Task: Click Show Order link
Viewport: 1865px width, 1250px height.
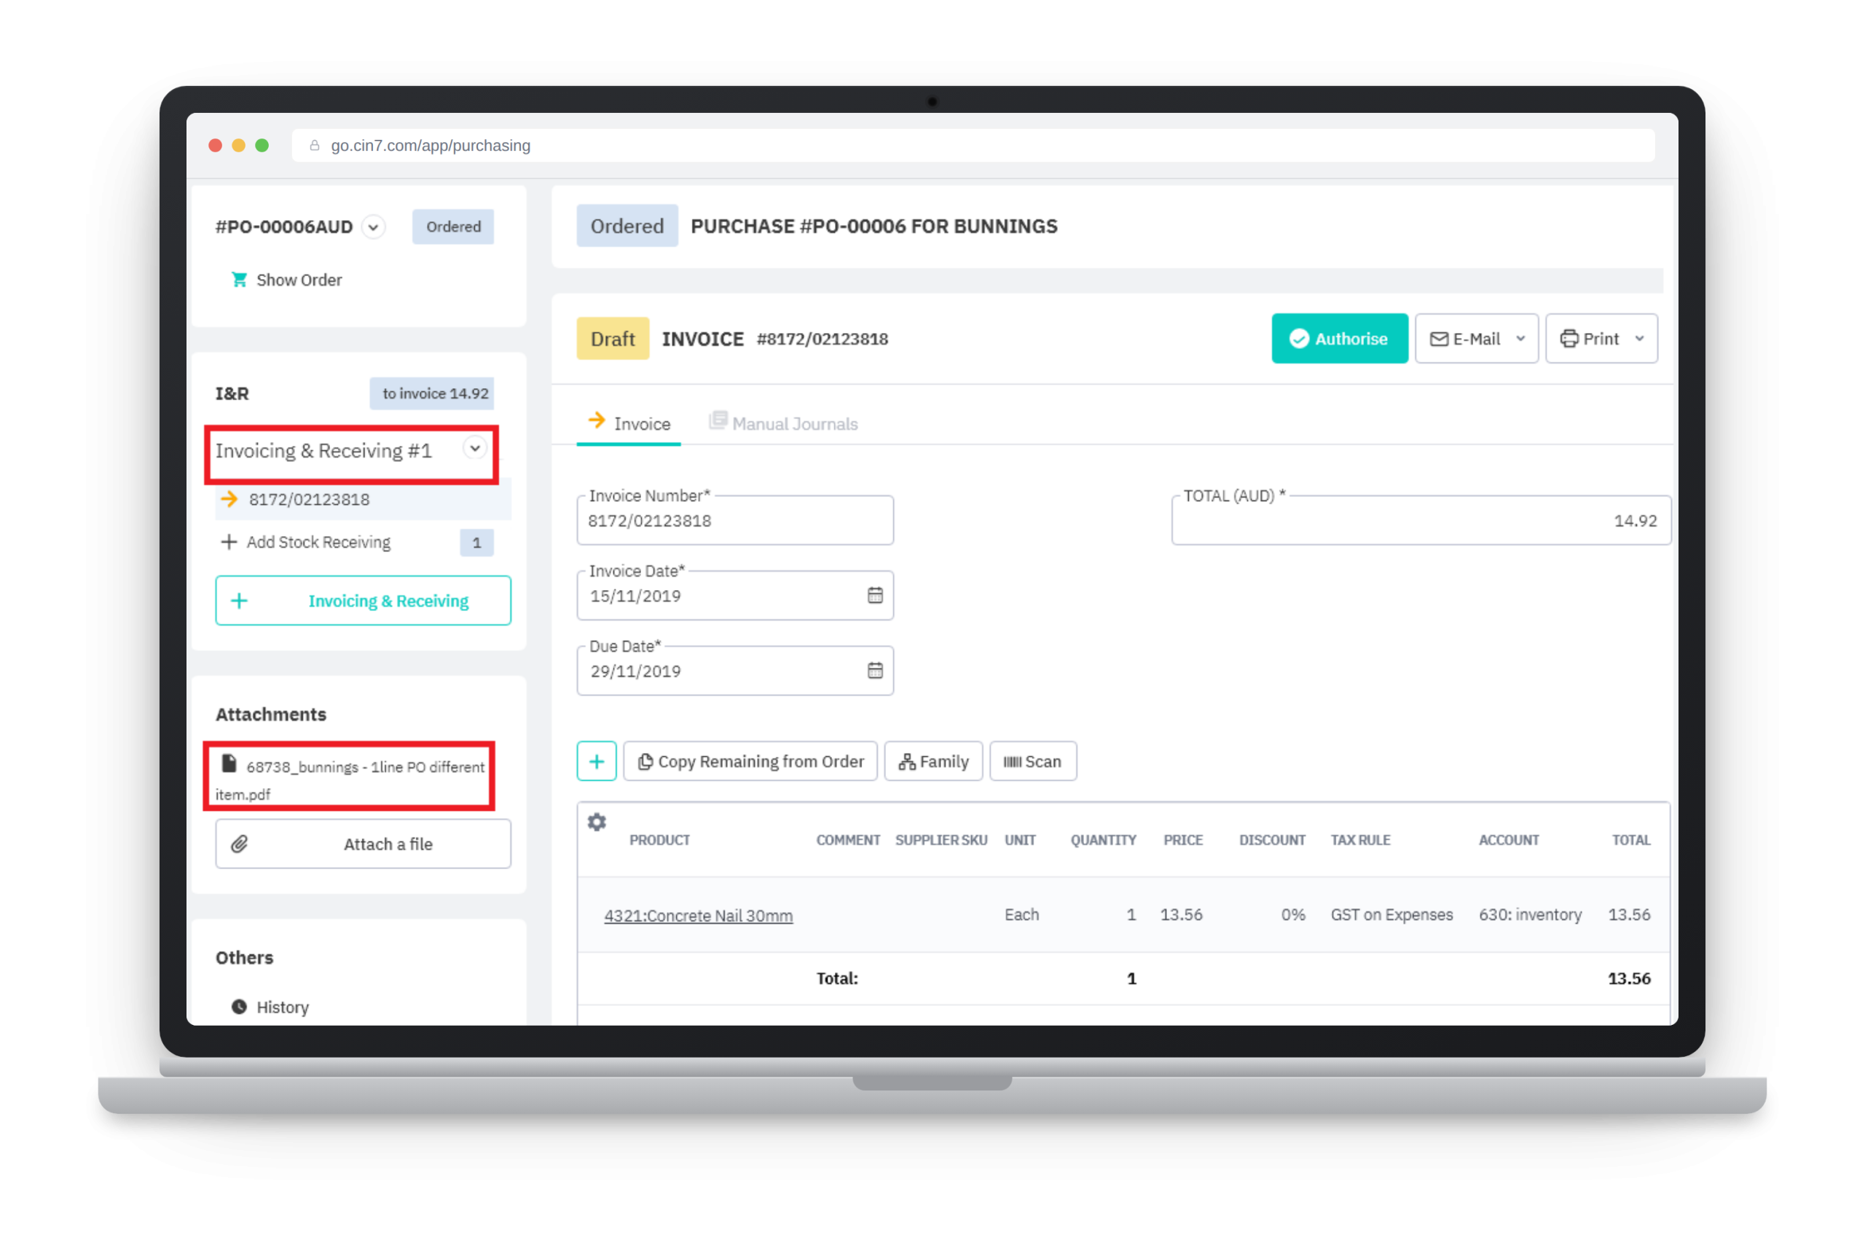Action: coord(299,280)
